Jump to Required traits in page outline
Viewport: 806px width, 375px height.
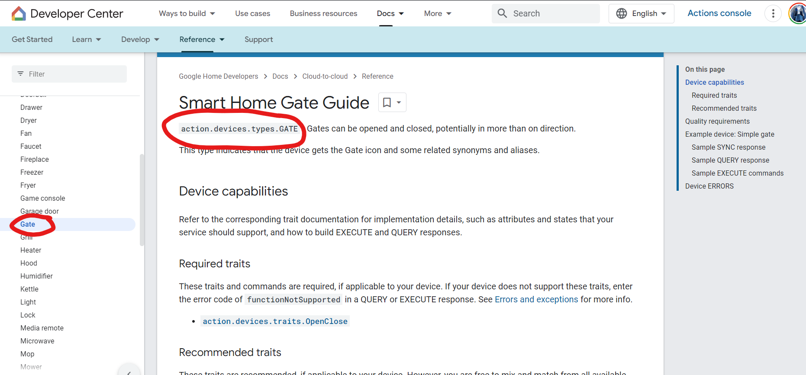coord(714,95)
